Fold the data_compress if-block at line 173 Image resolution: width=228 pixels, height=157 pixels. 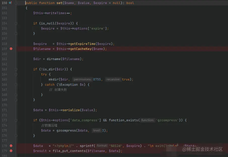(x=16, y=120)
